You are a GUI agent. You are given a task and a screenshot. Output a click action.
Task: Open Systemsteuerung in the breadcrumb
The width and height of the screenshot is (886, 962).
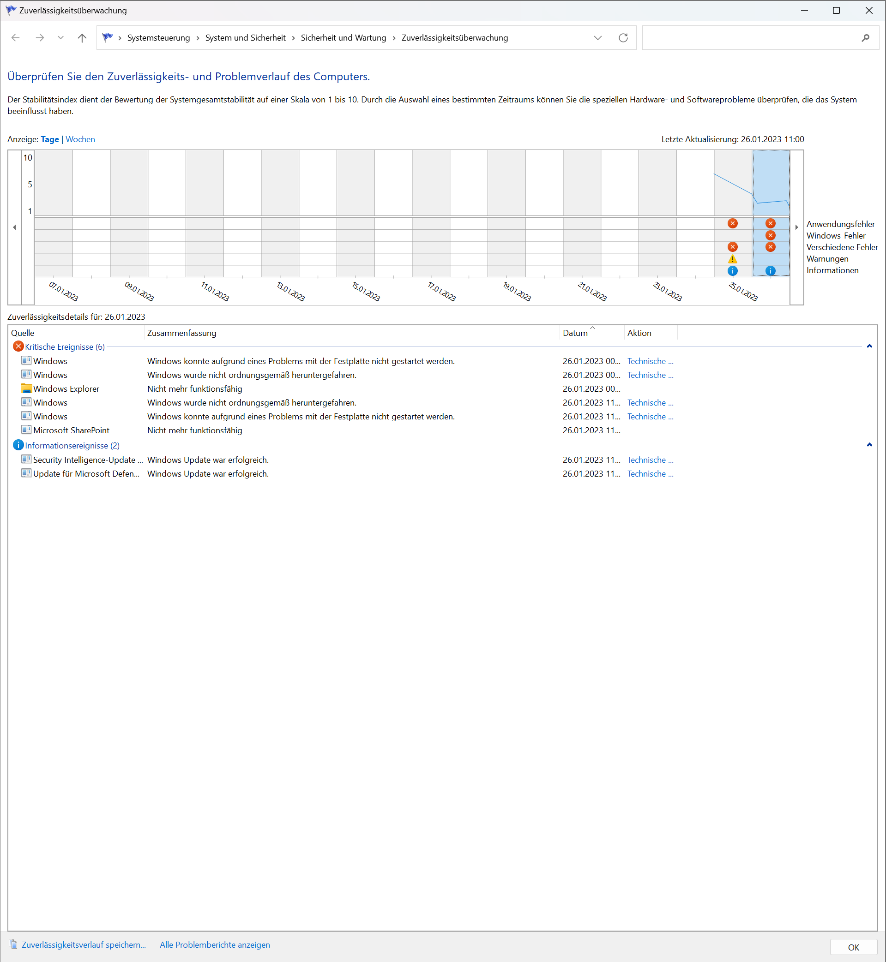(158, 38)
